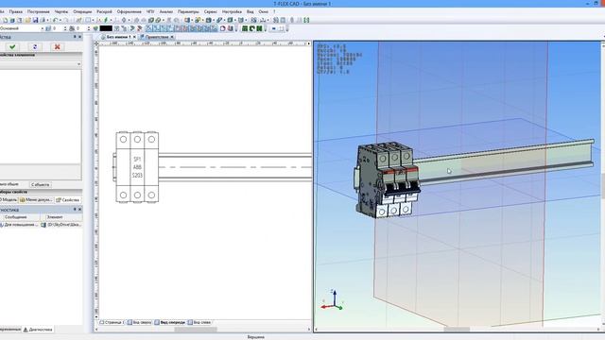The width and height of the screenshot is (605, 340).
Task: Switch to the Меню документа panel tab
Action: (36, 199)
